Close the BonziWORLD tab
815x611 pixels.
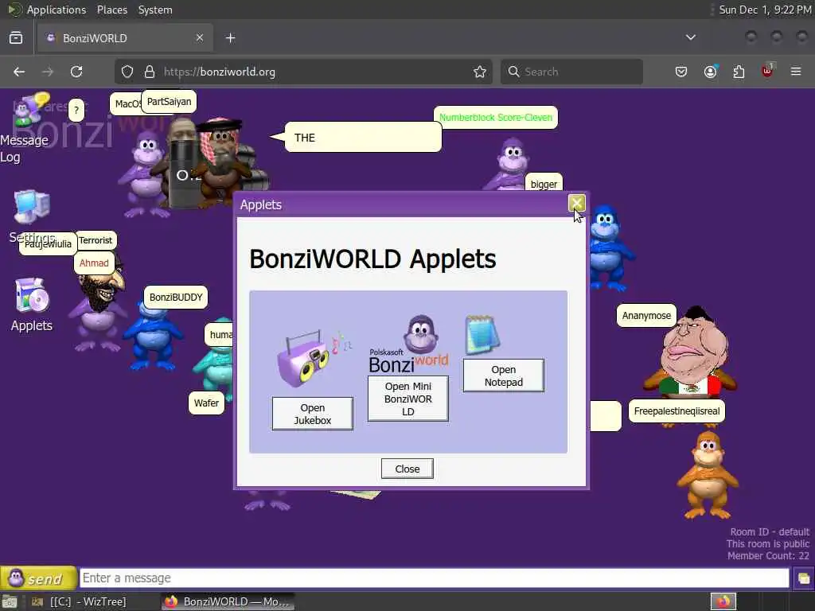coord(200,38)
